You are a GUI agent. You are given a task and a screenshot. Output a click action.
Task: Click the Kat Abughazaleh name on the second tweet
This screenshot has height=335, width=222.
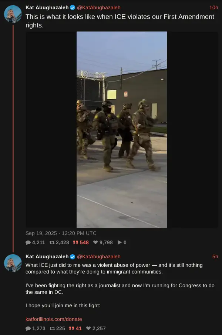[47, 256]
